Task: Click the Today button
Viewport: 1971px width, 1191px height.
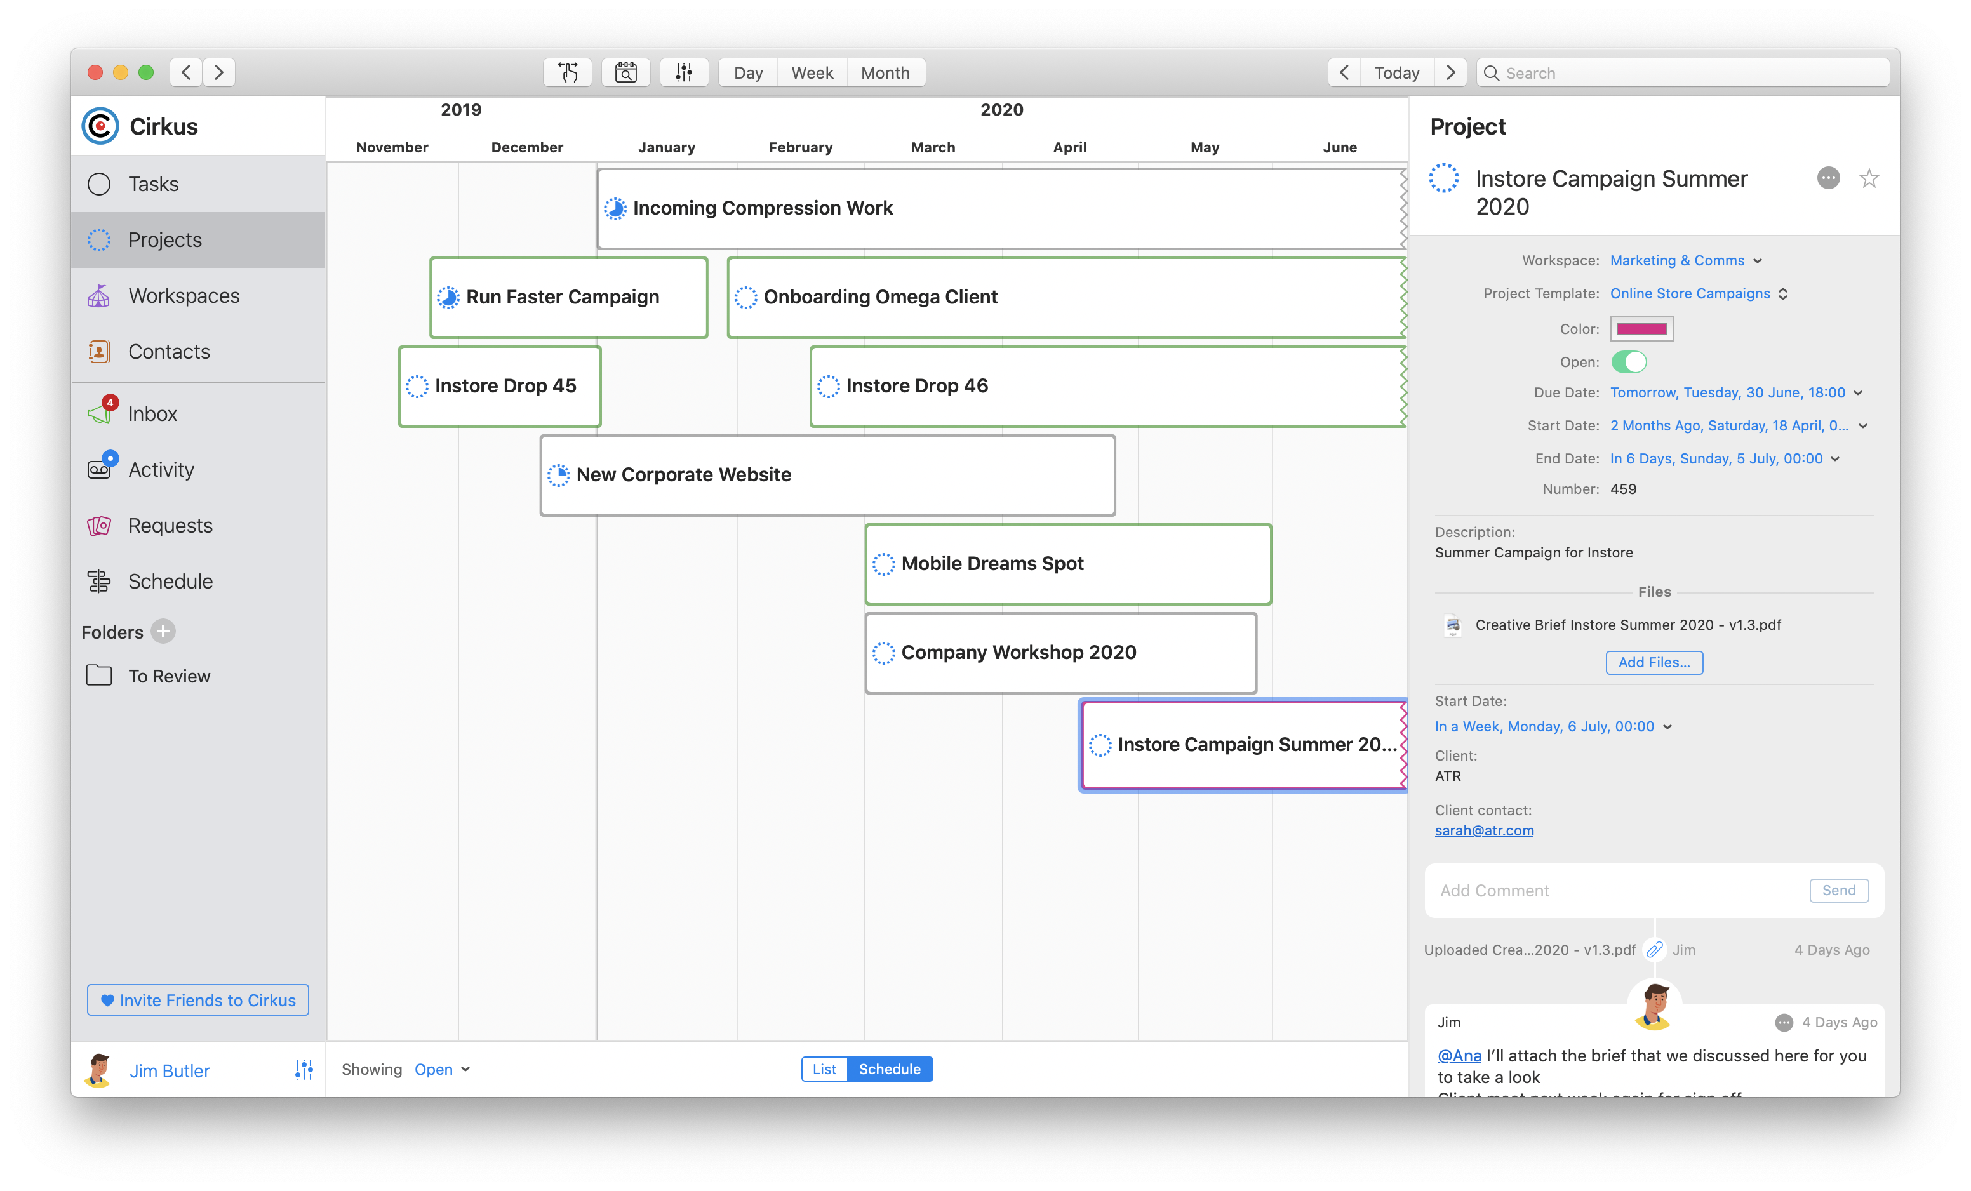Action: (1397, 73)
